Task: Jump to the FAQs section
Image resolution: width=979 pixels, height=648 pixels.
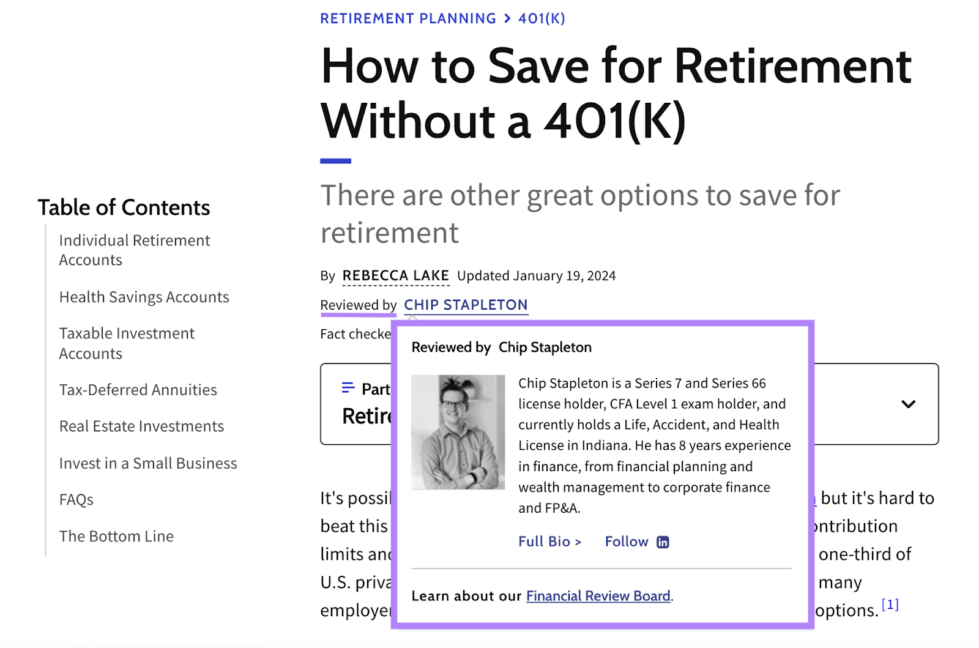Action: coord(75,499)
